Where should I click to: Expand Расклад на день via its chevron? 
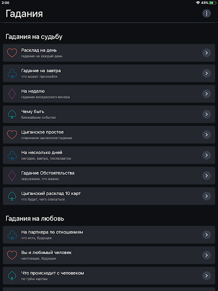[x=207, y=53]
